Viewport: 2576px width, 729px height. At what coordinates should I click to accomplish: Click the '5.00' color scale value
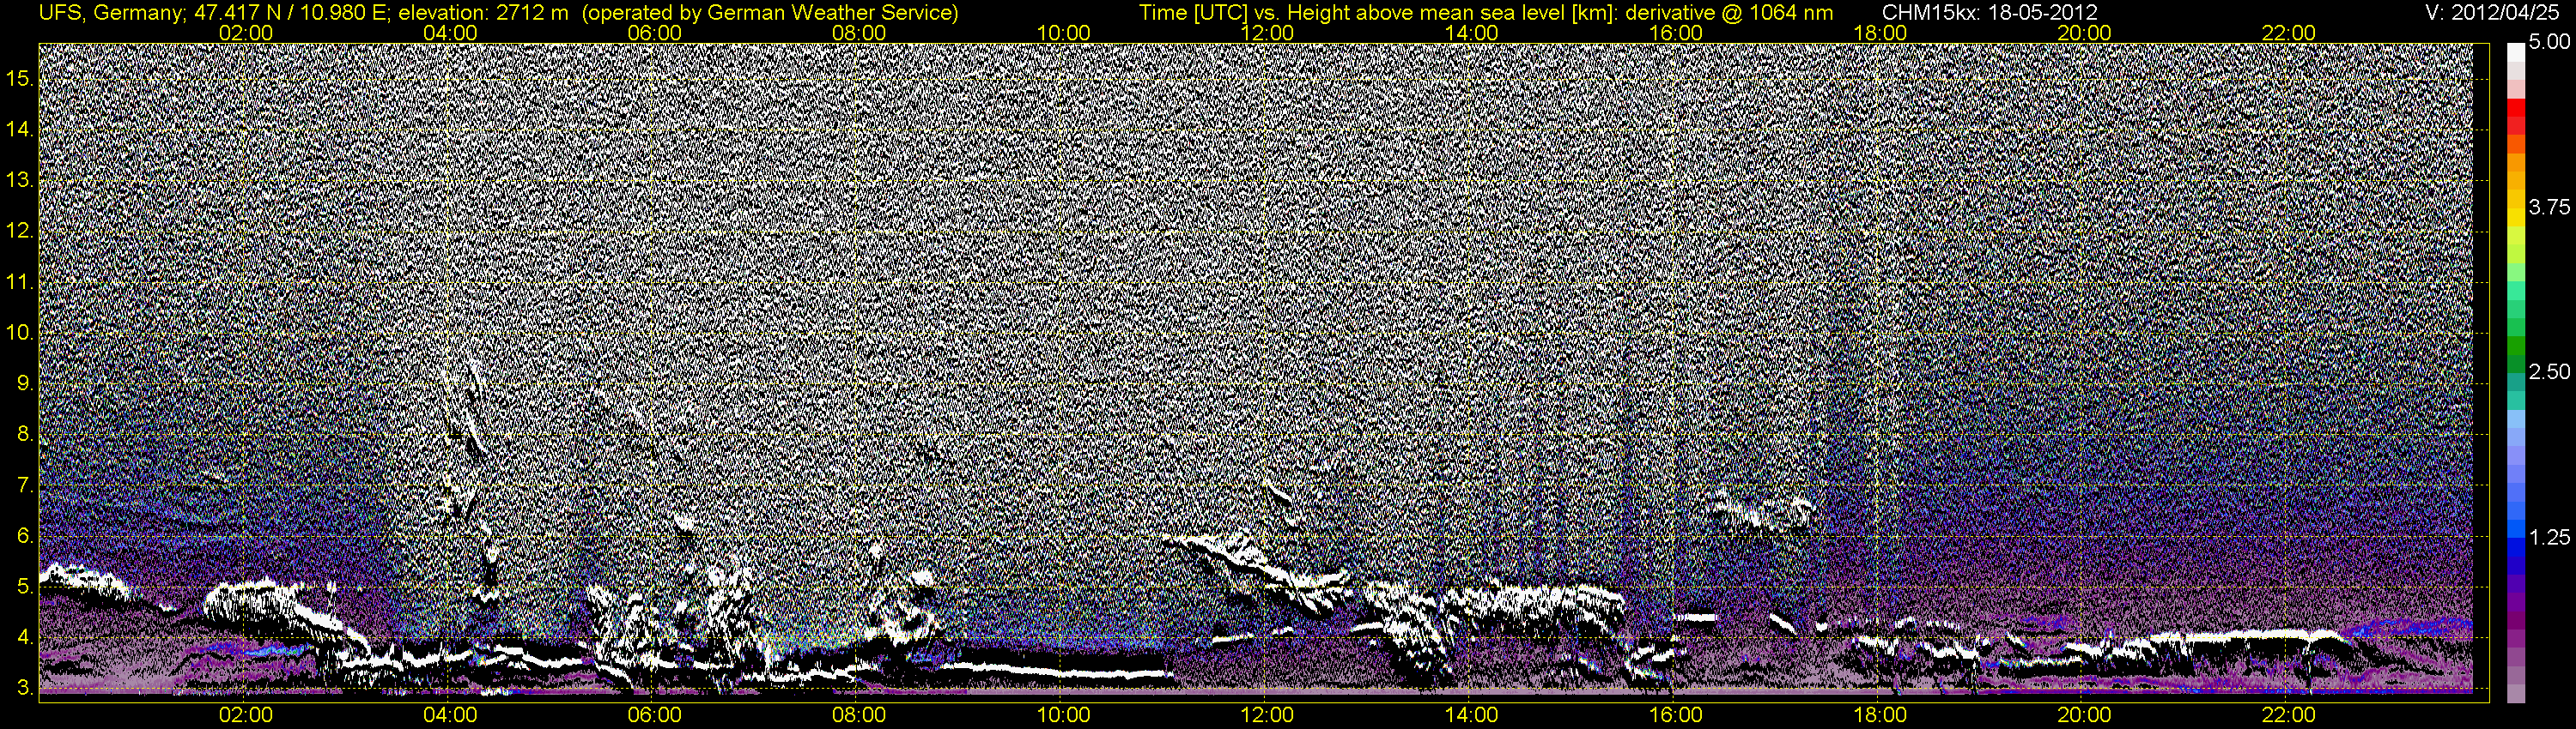2549,42
